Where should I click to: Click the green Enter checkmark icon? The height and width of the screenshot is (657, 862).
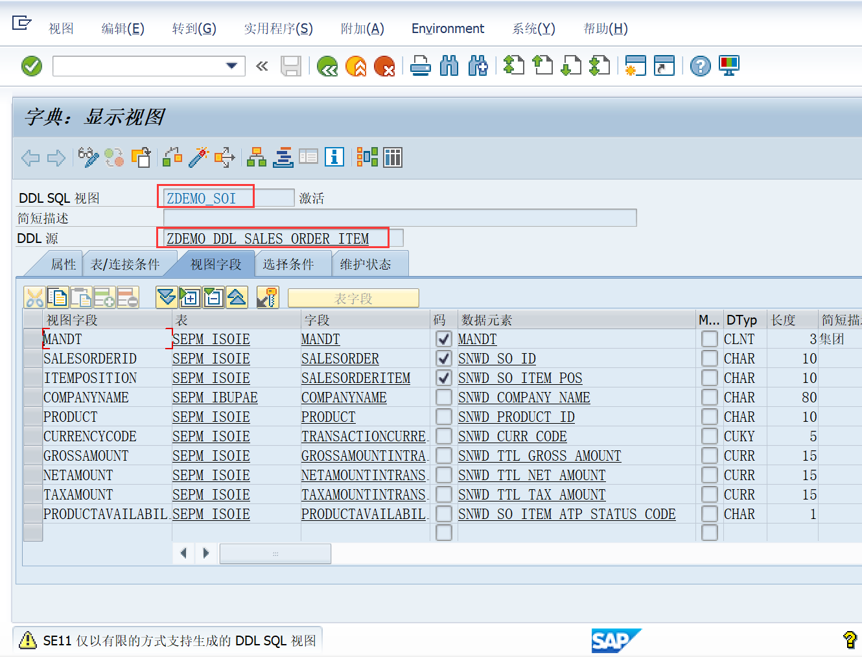click(32, 66)
